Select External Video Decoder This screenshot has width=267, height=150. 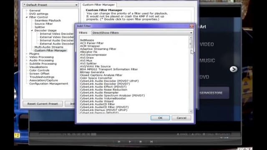(x=57, y=37)
